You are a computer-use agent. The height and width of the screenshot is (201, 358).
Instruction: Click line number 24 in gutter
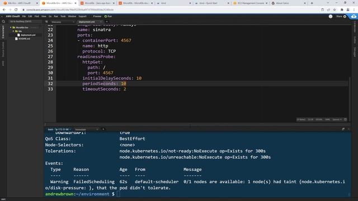coord(50,41)
